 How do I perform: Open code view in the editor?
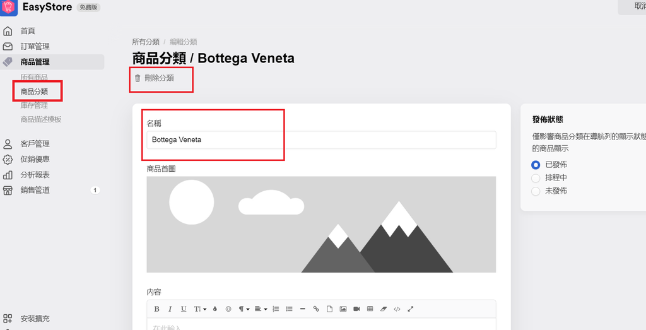tap(397, 309)
